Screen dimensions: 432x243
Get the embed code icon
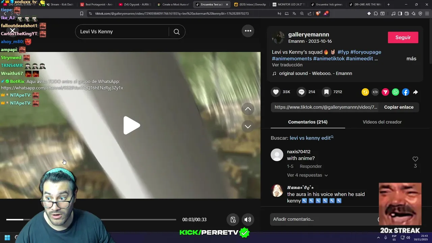(x=375, y=92)
